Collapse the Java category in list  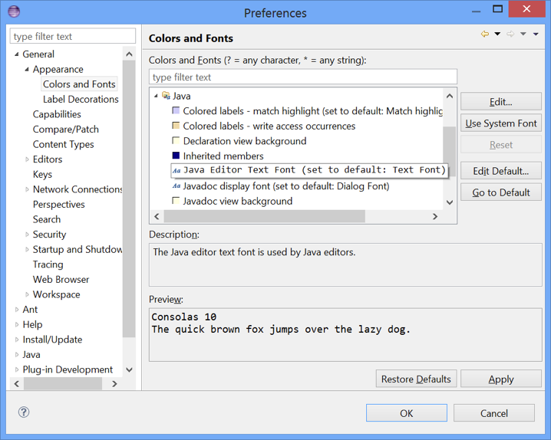click(x=157, y=97)
